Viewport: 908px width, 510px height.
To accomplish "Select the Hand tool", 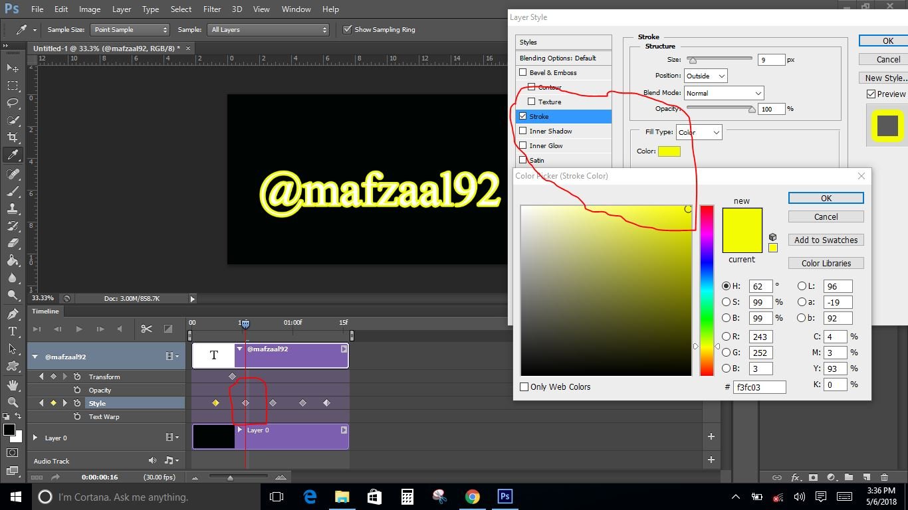I will pyautogui.click(x=13, y=384).
